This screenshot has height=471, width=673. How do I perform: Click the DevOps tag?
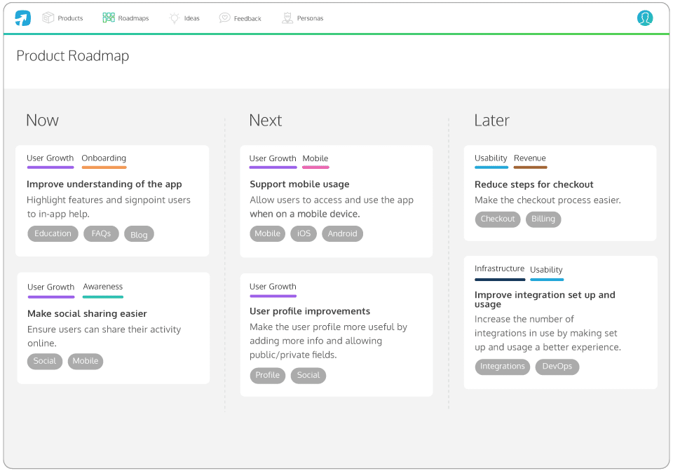pos(557,367)
